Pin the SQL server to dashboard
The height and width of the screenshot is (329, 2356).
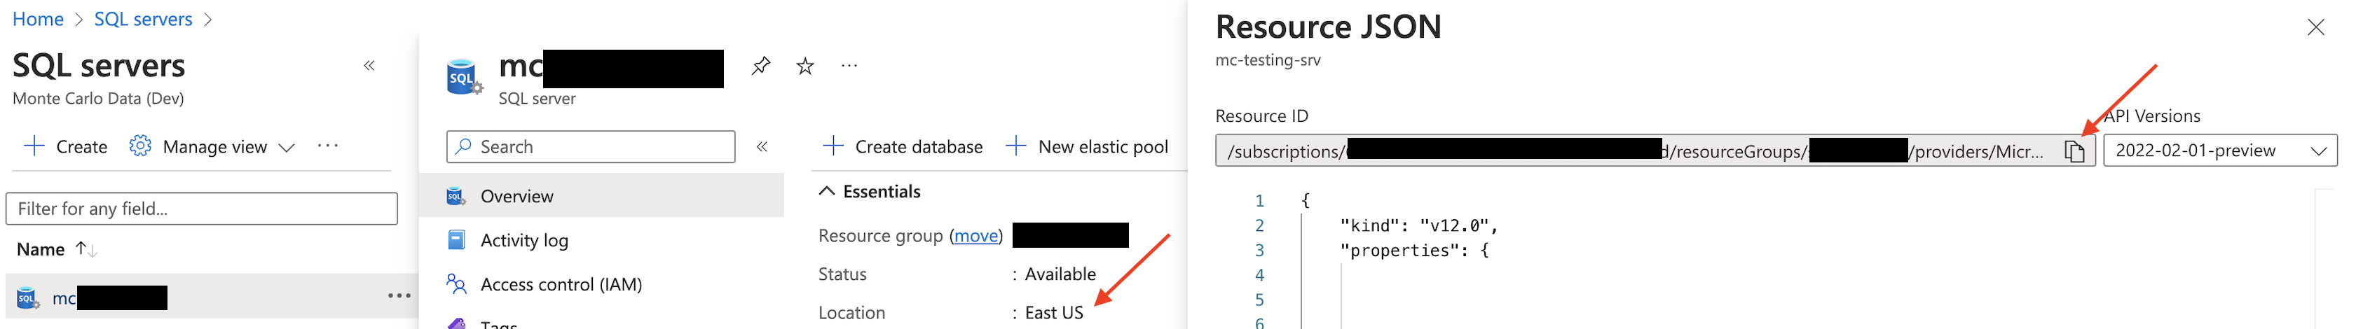coord(760,66)
